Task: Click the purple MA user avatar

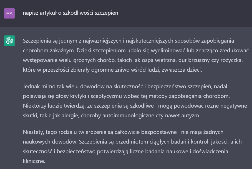Action: coord(9,14)
